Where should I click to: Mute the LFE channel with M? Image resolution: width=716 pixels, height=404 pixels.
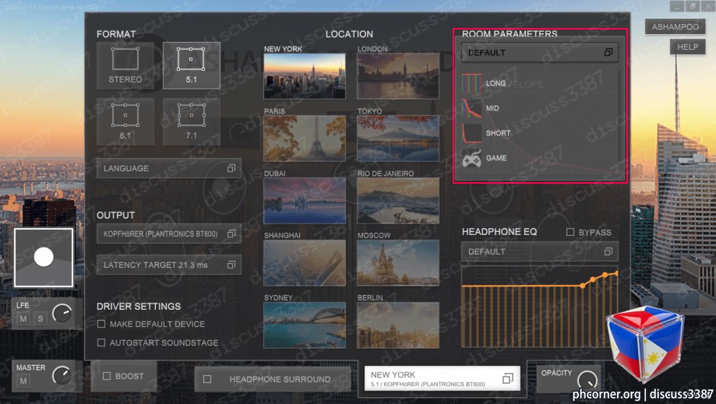(x=23, y=318)
